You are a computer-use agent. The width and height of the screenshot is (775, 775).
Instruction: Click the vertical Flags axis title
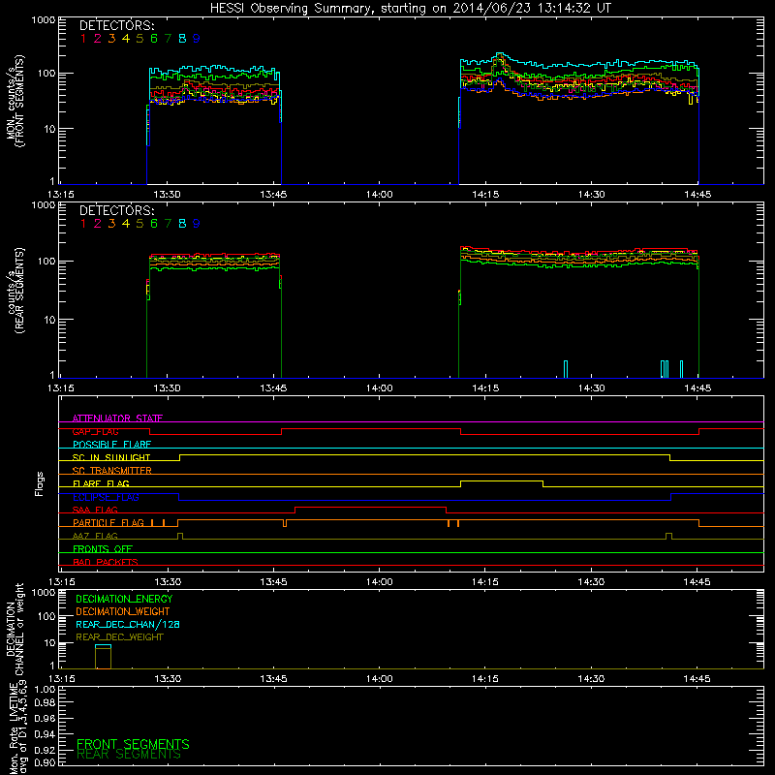point(40,483)
